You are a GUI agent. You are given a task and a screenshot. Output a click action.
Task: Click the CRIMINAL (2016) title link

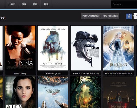(53, 74)
